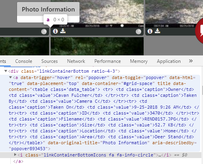Viewport: 203px width, 164px height.
Task: Switch to the Console tab
Action: [24, 61]
